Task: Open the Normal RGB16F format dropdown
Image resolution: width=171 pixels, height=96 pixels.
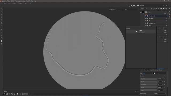Action: pyautogui.click(x=160, y=87)
